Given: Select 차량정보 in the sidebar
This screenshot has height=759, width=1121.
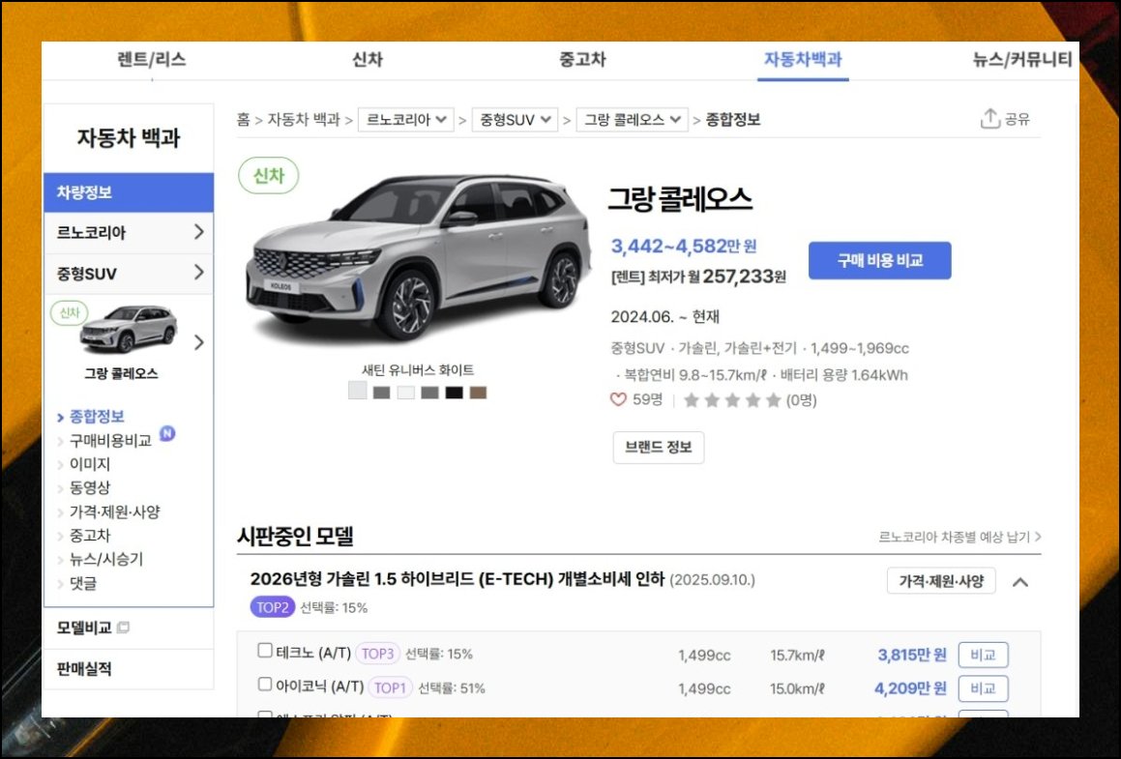Looking at the screenshot, I should (129, 192).
